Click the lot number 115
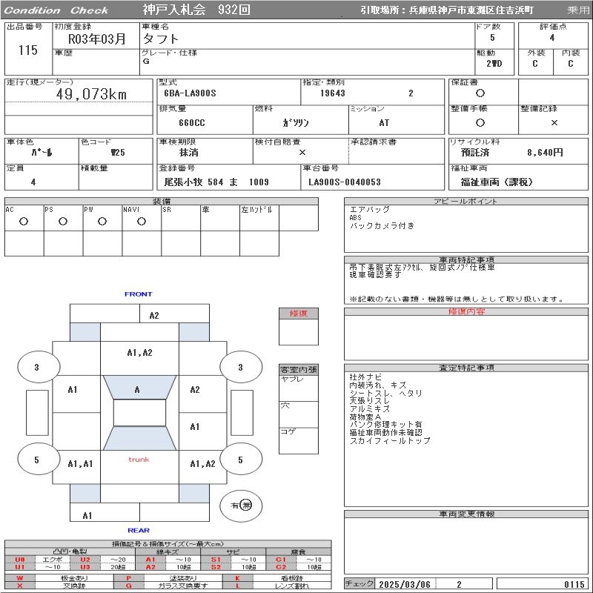Image resolution: width=593 pixels, height=593 pixels. [28, 50]
